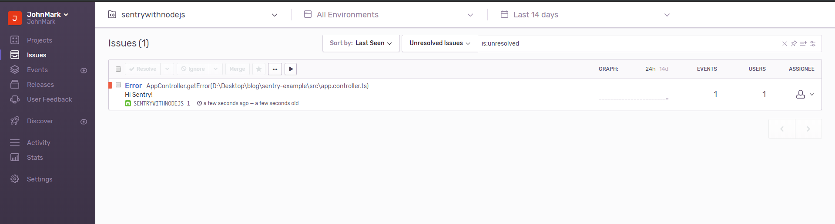
Task: Open User Feedback page
Action: tap(49, 99)
